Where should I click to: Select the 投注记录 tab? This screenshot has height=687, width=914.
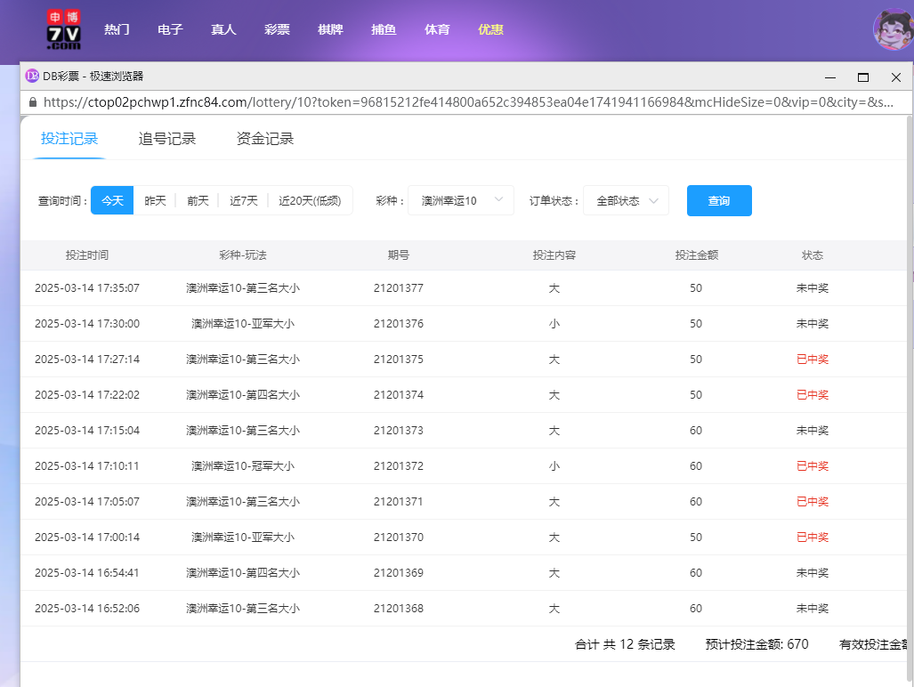pyautogui.click(x=69, y=140)
